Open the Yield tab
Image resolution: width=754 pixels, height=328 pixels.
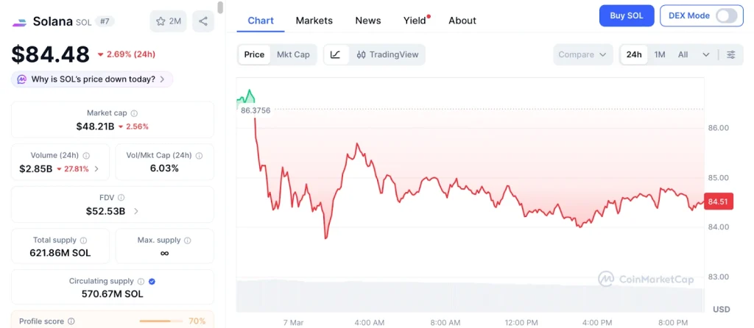pos(415,21)
